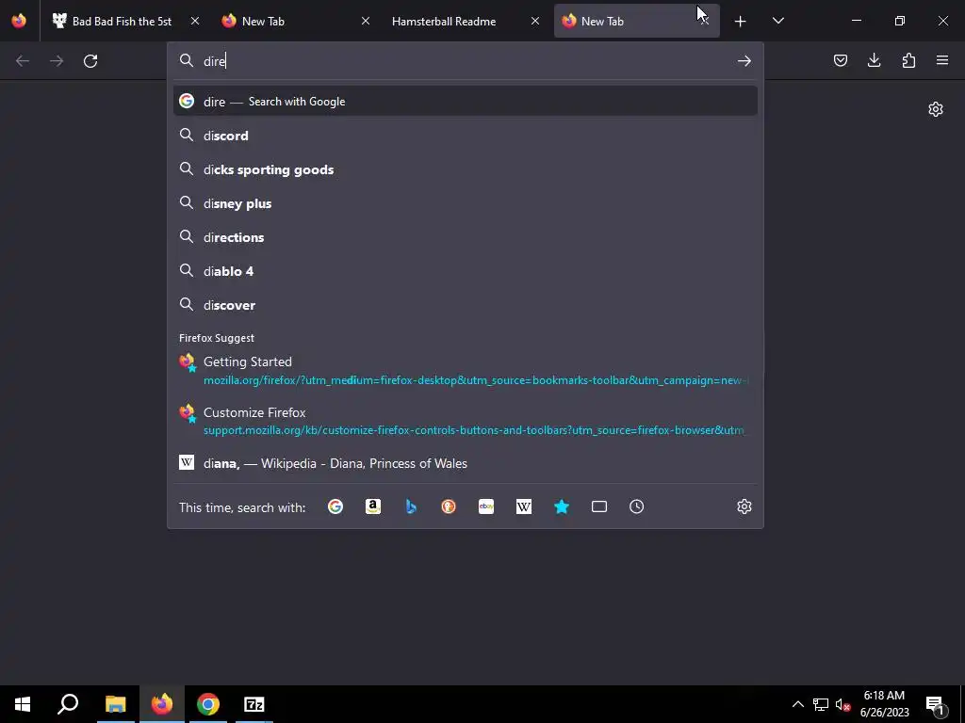
Task: Choose the disney plus suggestion
Action: 466,203
